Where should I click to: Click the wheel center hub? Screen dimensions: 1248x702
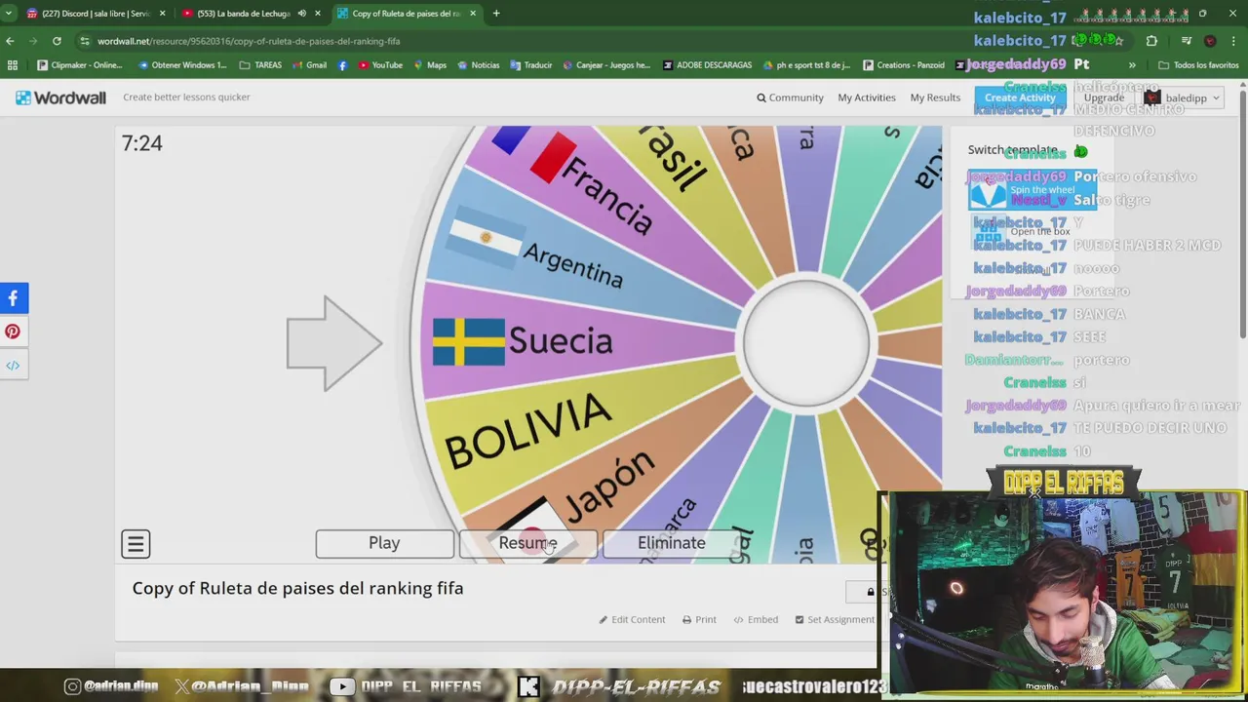pyautogui.click(x=807, y=342)
